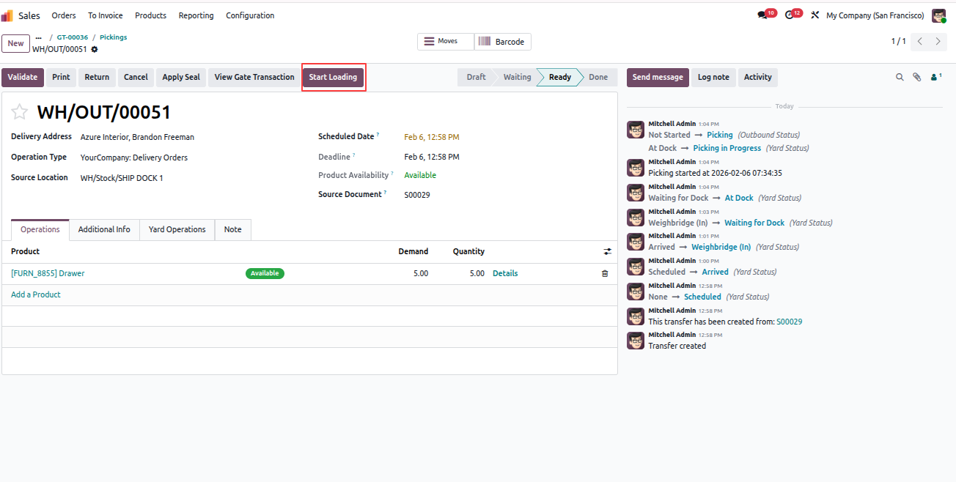956x482 pixels.
Task: Delete the Drawer product line with trash icon
Action: point(605,273)
